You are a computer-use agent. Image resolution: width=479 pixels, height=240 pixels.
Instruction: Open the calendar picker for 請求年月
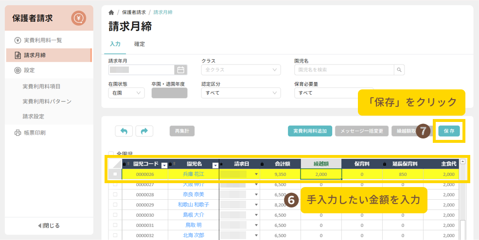point(180,70)
